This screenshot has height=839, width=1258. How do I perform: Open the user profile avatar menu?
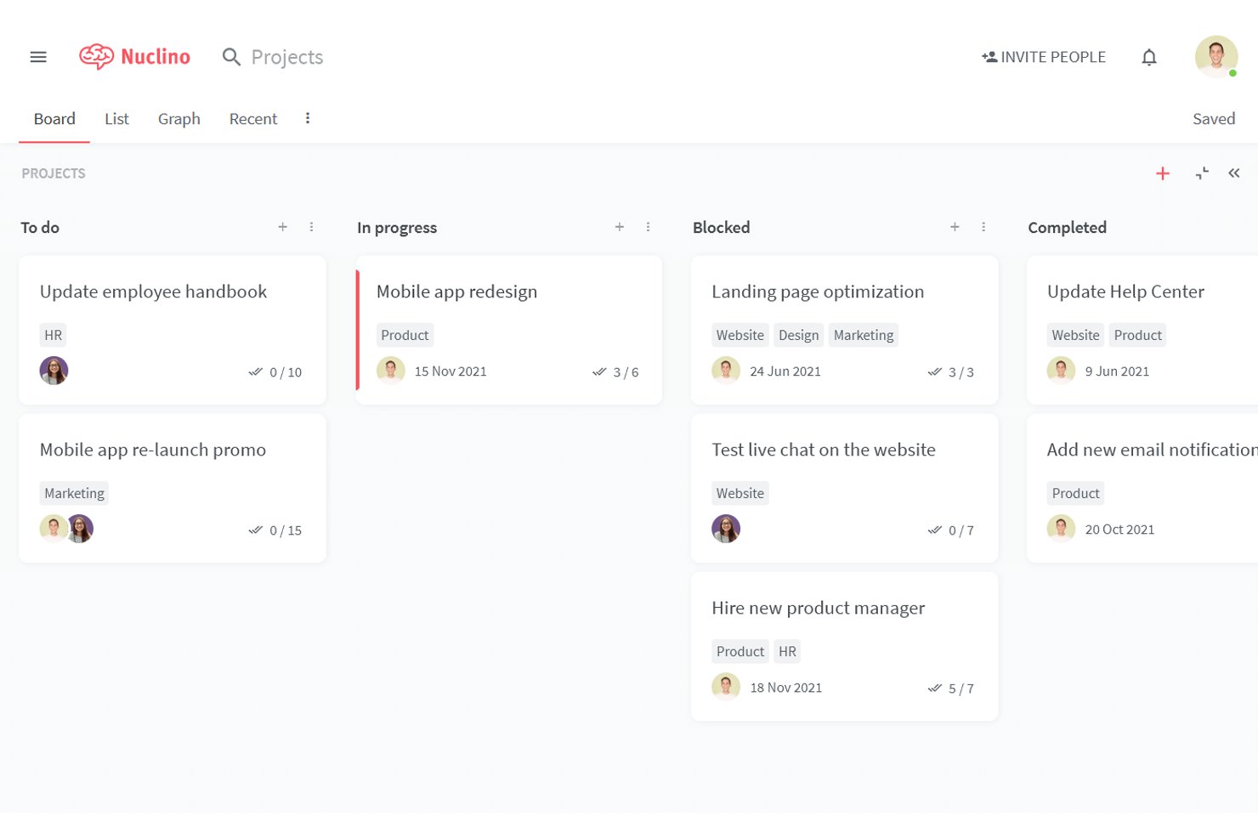tap(1216, 57)
